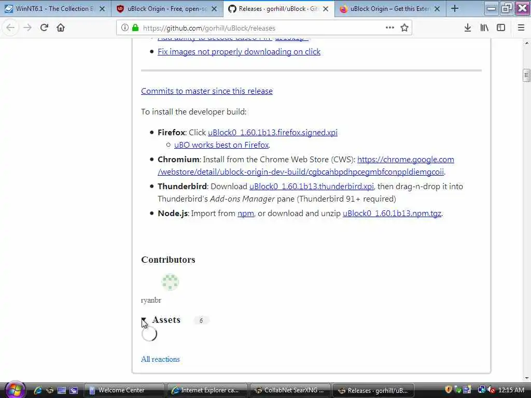531x398 pixels.
Task: Open uBO works best on Firefox link
Action: click(x=221, y=145)
